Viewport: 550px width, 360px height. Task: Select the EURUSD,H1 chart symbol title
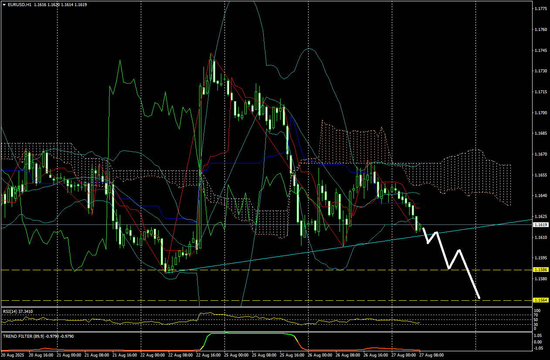click(x=19, y=4)
